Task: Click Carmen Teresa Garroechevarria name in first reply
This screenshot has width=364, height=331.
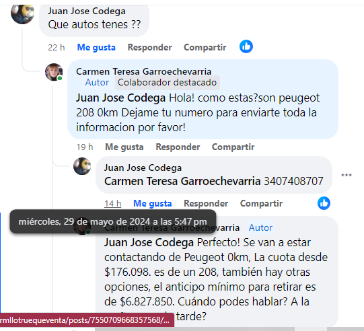Action: (x=144, y=71)
